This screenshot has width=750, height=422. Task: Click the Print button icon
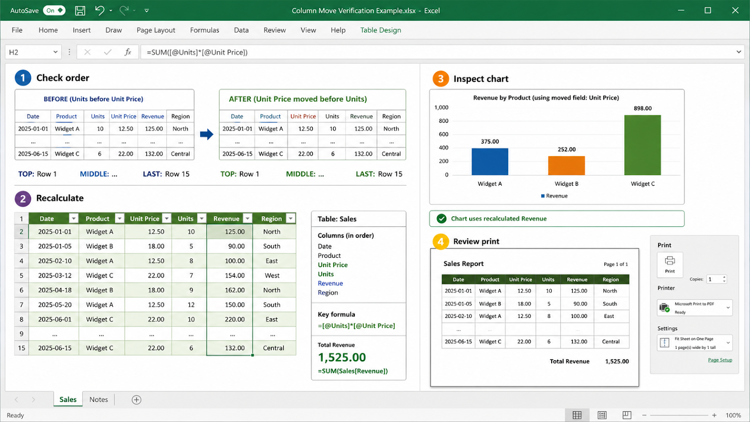point(670,265)
